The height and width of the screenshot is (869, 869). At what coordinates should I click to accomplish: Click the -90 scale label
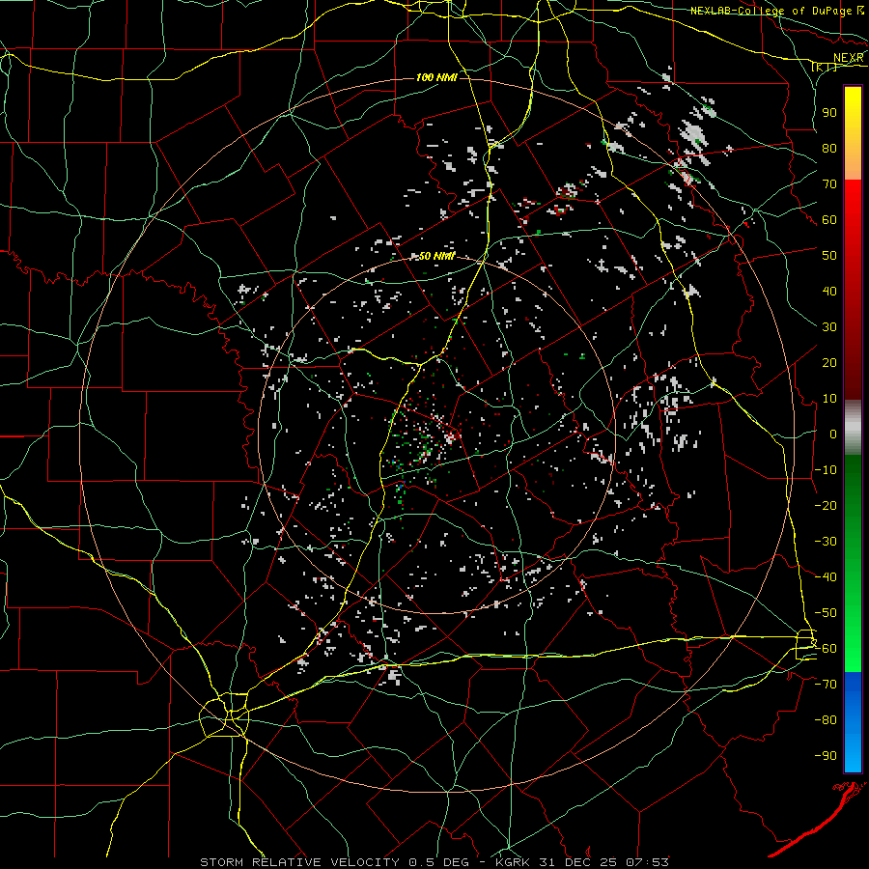(x=826, y=756)
